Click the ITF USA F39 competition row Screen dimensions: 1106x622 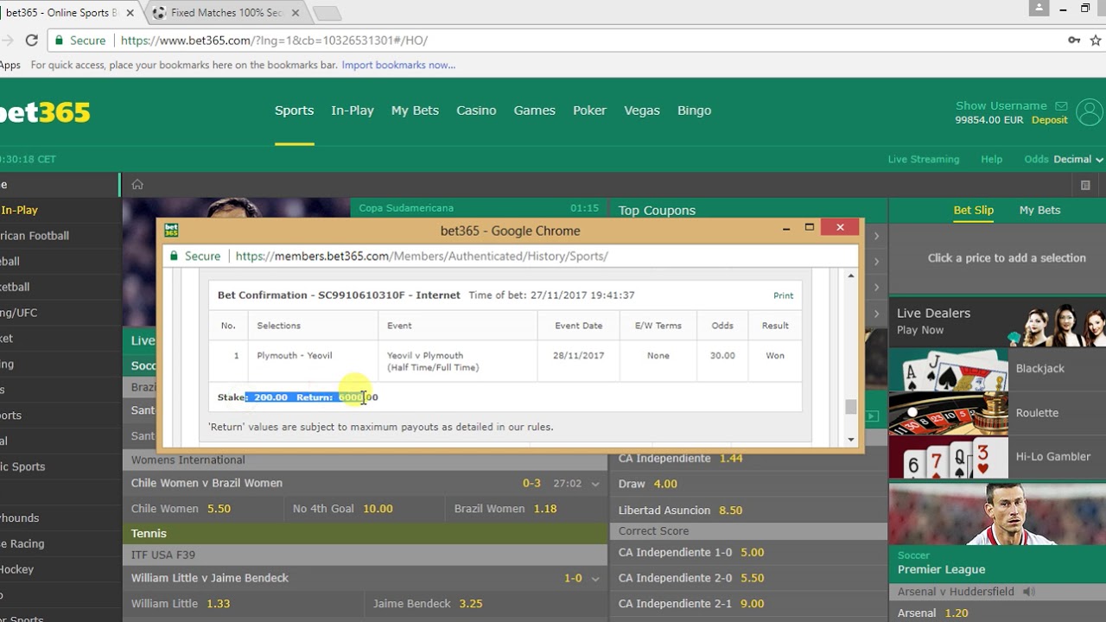[365, 555]
